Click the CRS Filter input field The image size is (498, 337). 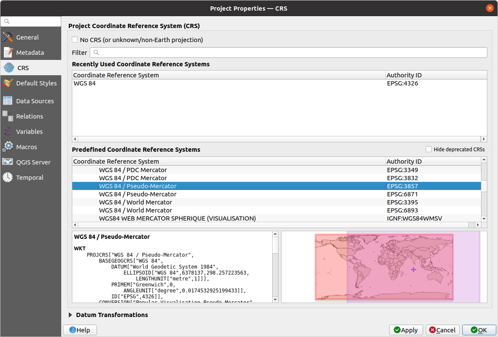point(289,53)
